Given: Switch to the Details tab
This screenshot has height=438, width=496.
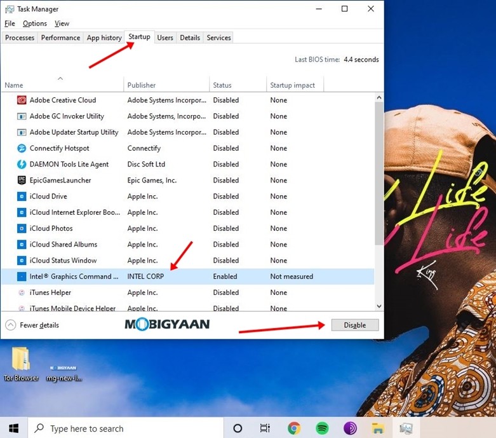Looking at the screenshot, I should (x=190, y=38).
